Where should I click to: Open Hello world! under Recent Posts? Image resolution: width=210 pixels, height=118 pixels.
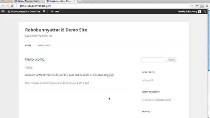click(x=147, y=80)
